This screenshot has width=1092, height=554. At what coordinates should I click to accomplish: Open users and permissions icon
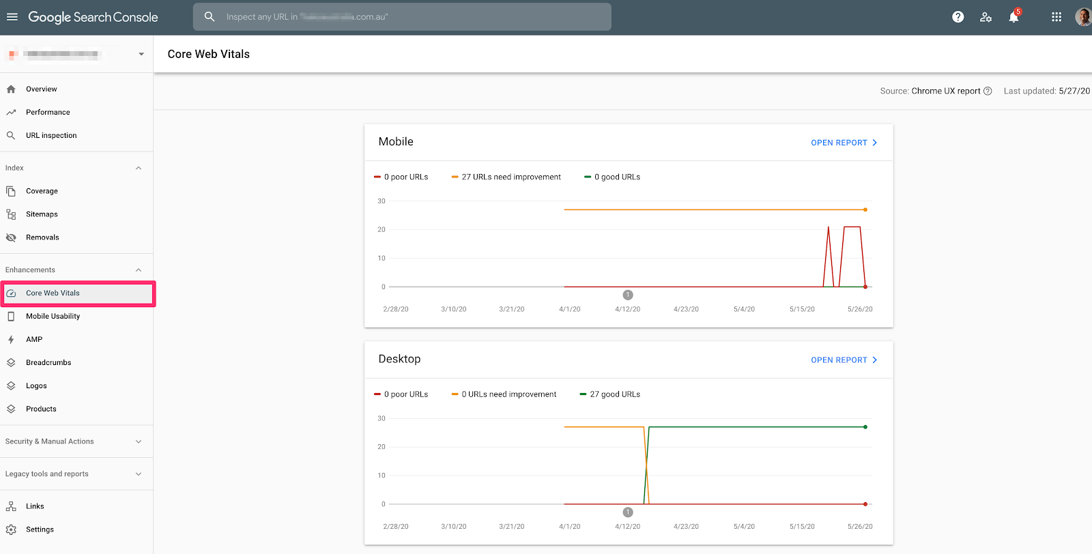(x=986, y=17)
